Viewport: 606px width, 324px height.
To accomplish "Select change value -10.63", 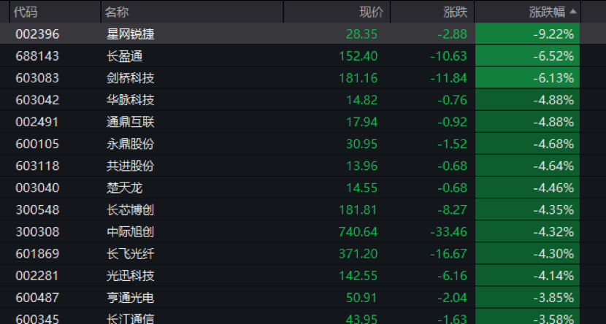I will [x=449, y=56].
